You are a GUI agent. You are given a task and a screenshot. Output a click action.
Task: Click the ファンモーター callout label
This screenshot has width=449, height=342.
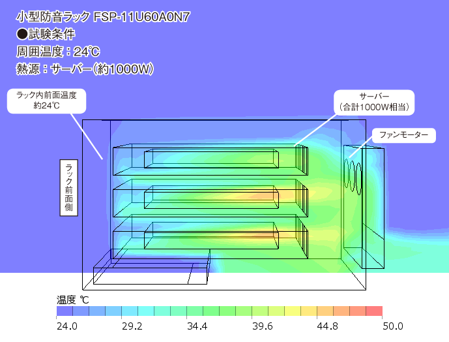pos(403,135)
